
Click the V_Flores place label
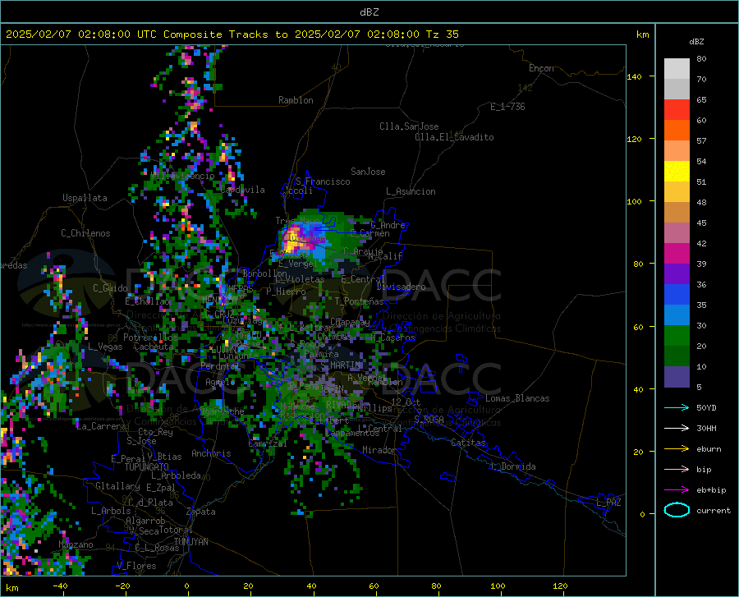pyautogui.click(x=136, y=566)
